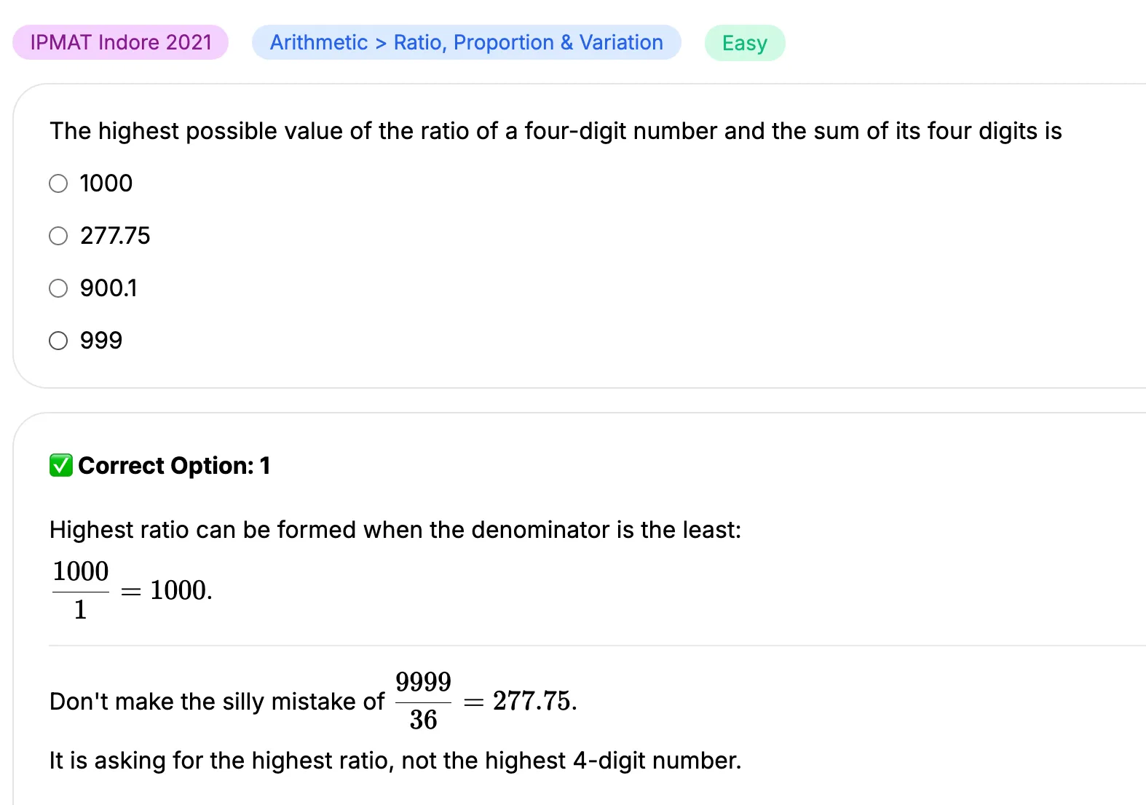Click the horizontal divider in solution

coord(597,646)
